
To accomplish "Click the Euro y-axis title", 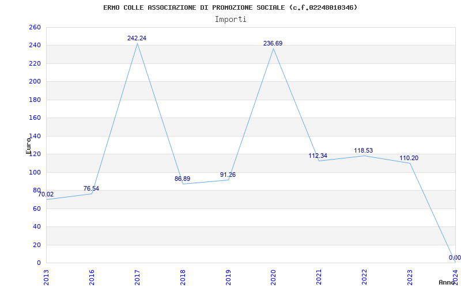I will 28,146.
